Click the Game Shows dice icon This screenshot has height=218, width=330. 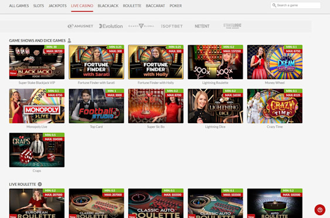[x=69, y=40]
